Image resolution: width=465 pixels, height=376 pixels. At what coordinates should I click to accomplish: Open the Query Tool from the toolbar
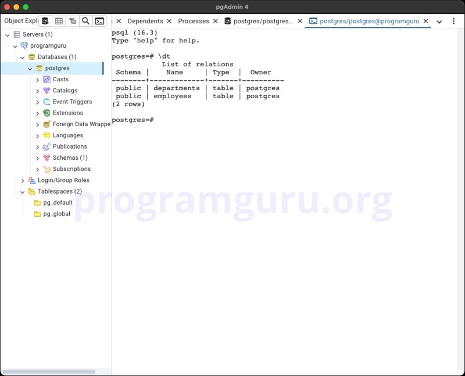click(x=45, y=21)
